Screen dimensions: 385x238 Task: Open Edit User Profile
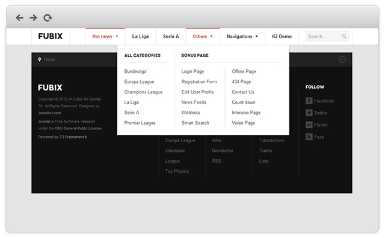tap(198, 92)
